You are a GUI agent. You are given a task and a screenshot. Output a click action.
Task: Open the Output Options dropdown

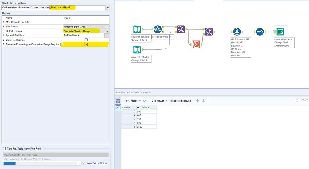107,31
